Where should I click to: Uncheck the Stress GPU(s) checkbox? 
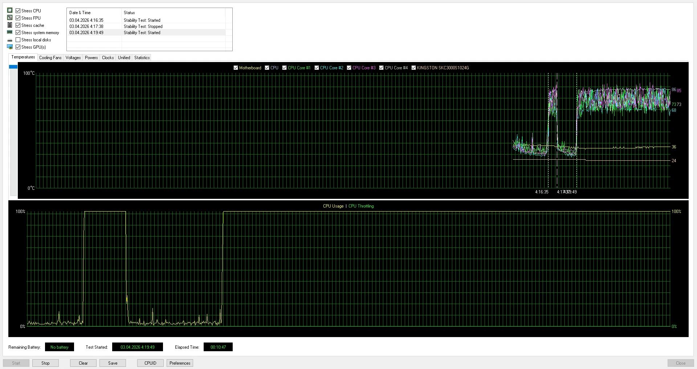coord(18,47)
